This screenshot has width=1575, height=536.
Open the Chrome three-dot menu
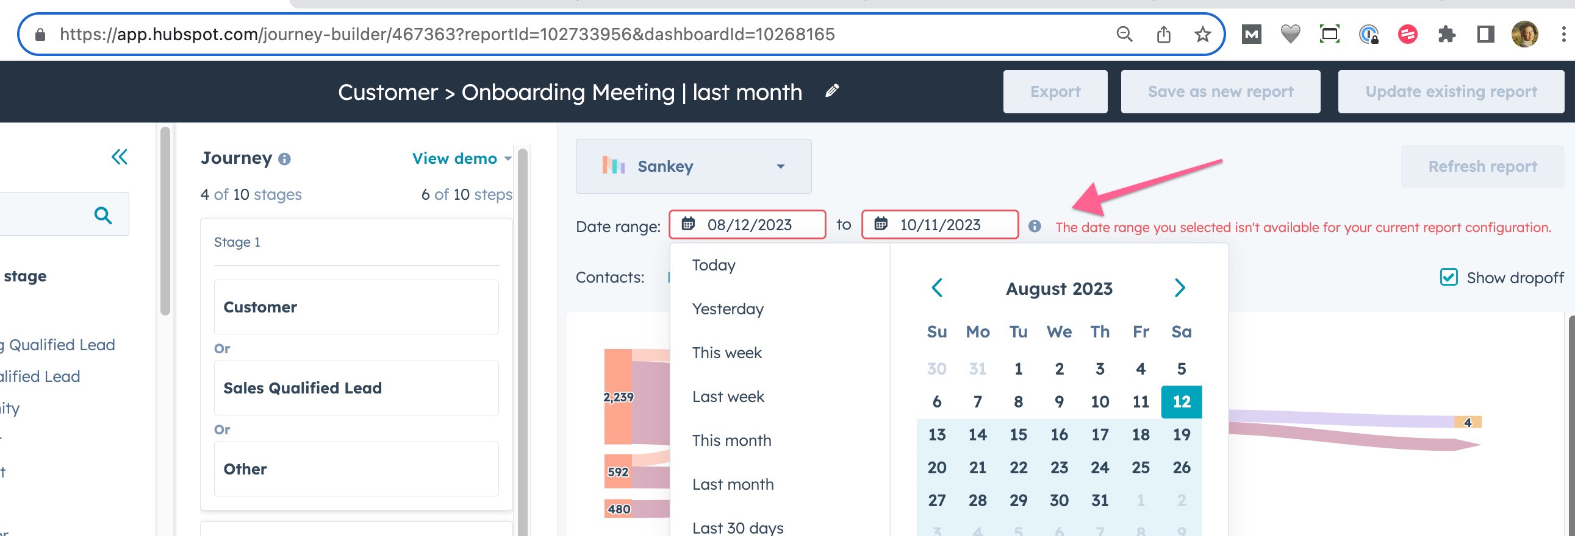pyautogui.click(x=1563, y=34)
